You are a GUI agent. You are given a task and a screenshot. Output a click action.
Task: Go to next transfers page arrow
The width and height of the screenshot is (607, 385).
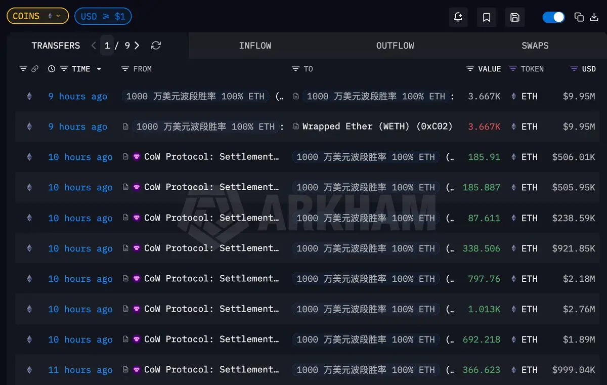(x=137, y=46)
